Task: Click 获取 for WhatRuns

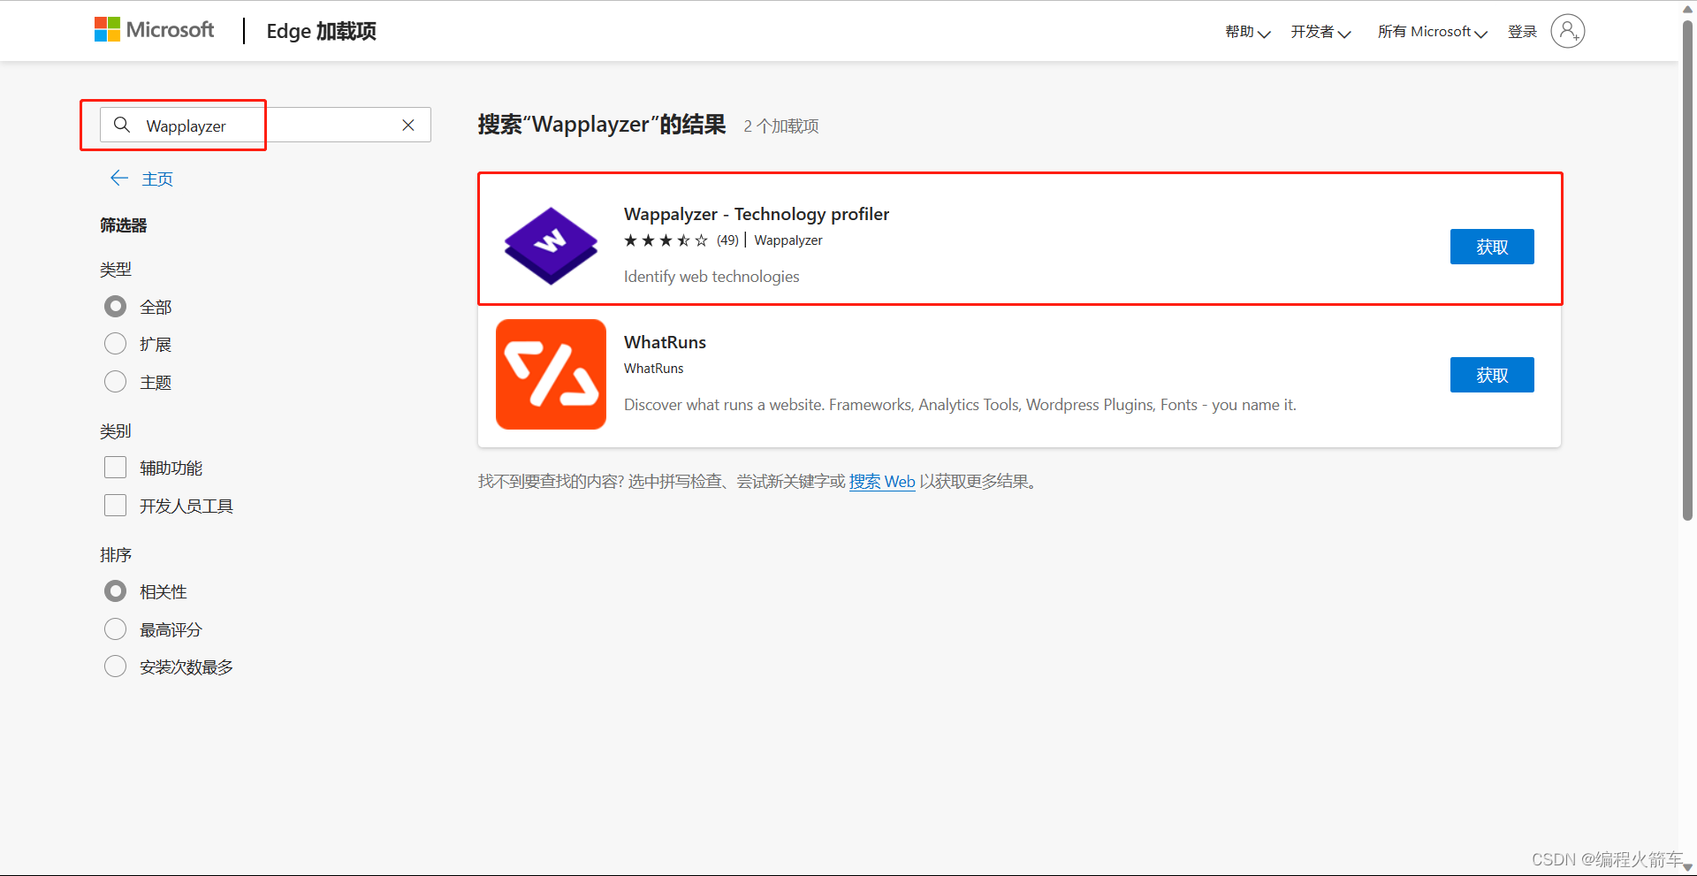Action: coord(1492,375)
